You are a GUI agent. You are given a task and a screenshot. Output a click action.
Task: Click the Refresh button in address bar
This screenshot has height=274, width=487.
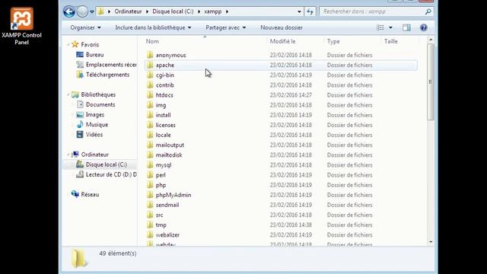[x=310, y=12]
